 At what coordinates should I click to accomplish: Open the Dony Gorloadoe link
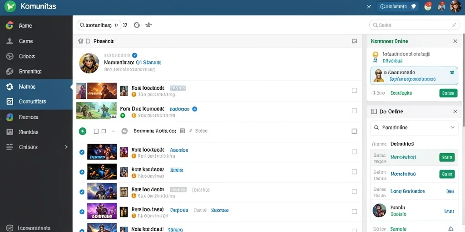pos(407,191)
